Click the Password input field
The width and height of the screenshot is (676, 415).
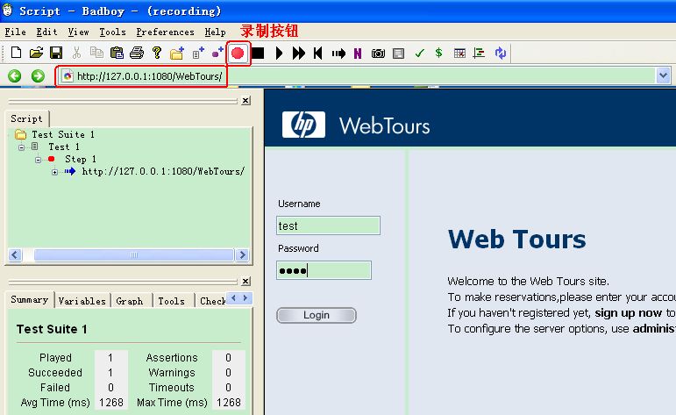click(x=324, y=270)
